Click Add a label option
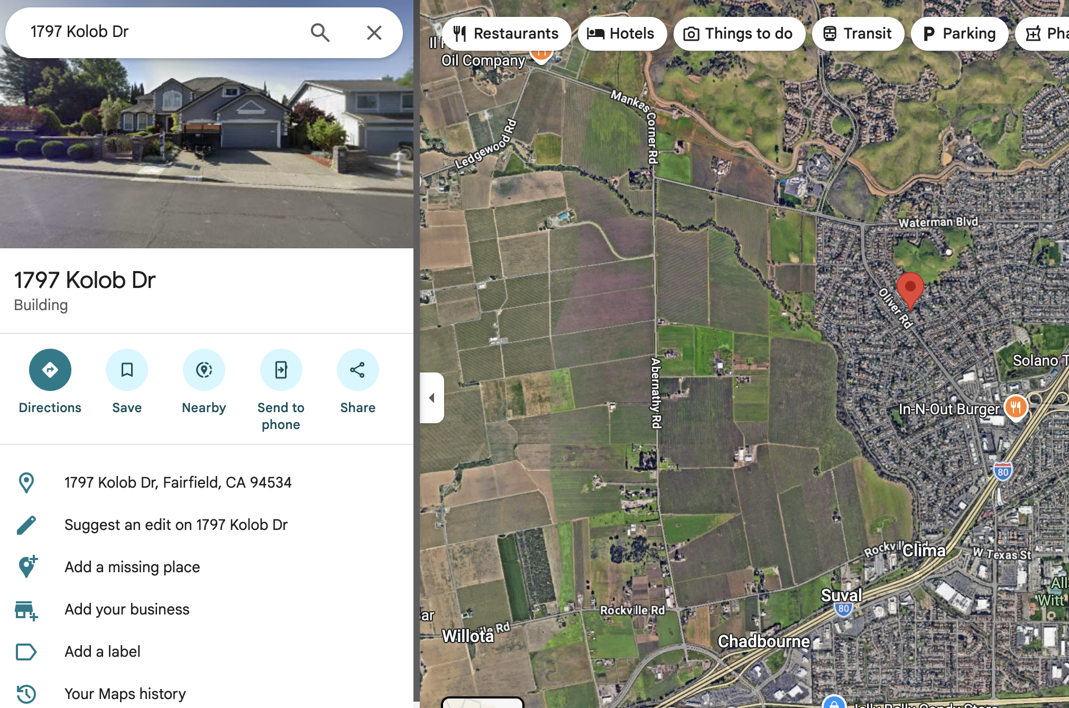Viewport: 1069px width, 708px height. (x=103, y=651)
